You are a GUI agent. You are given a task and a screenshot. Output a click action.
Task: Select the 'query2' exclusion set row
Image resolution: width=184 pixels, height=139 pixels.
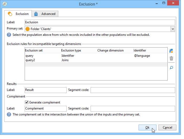[x=96, y=60]
